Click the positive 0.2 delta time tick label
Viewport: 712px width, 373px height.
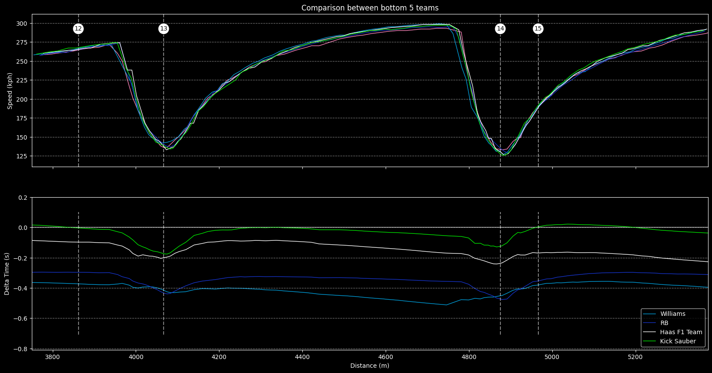tap(23, 198)
